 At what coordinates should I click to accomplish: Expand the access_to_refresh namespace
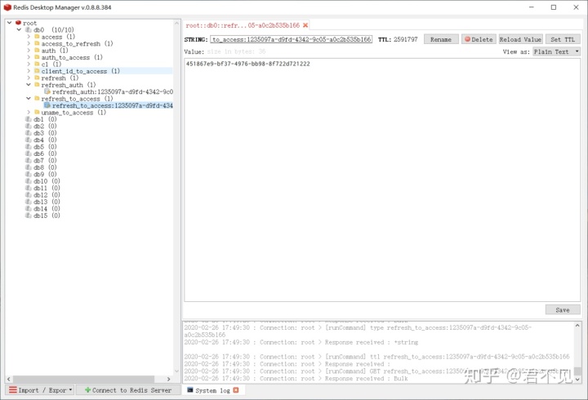[x=29, y=43]
